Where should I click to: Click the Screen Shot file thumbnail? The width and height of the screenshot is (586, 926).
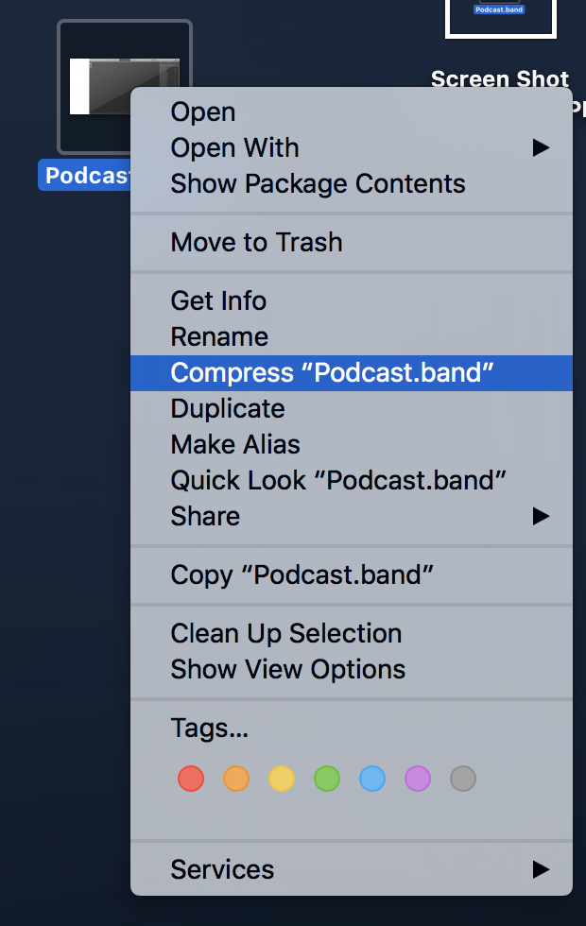pyautogui.click(x=500, y=18)
